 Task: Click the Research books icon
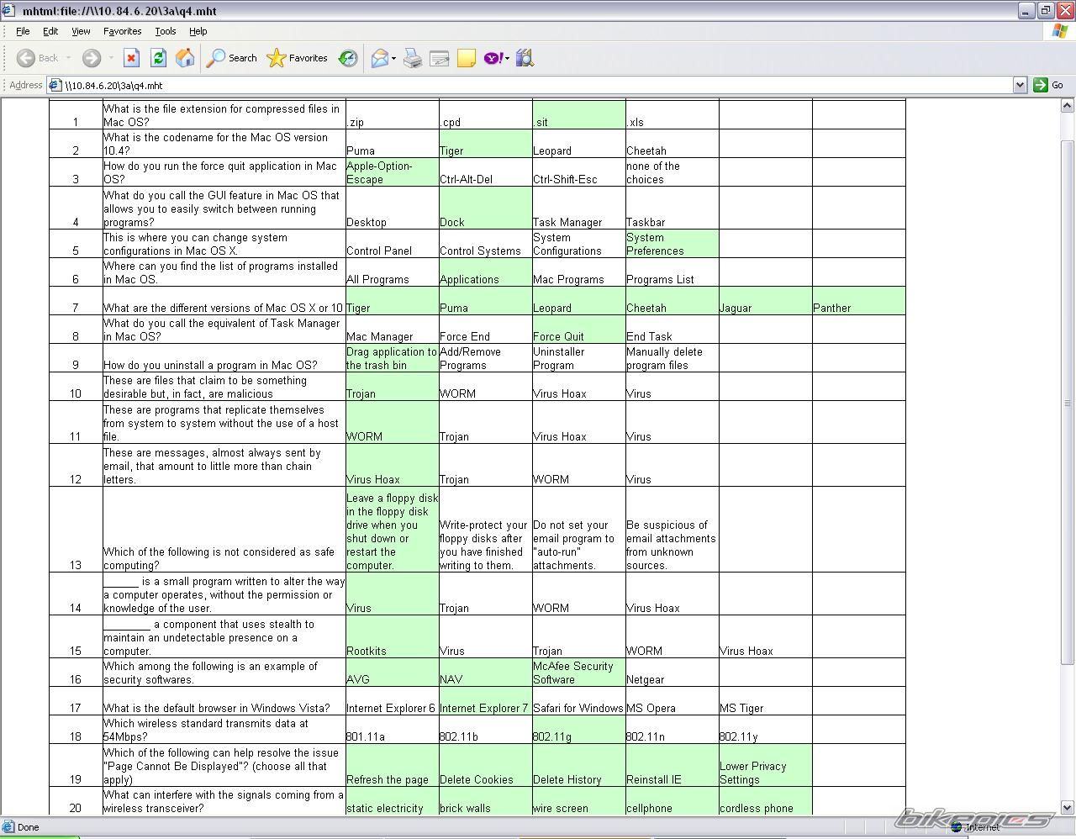click(525, 58)
